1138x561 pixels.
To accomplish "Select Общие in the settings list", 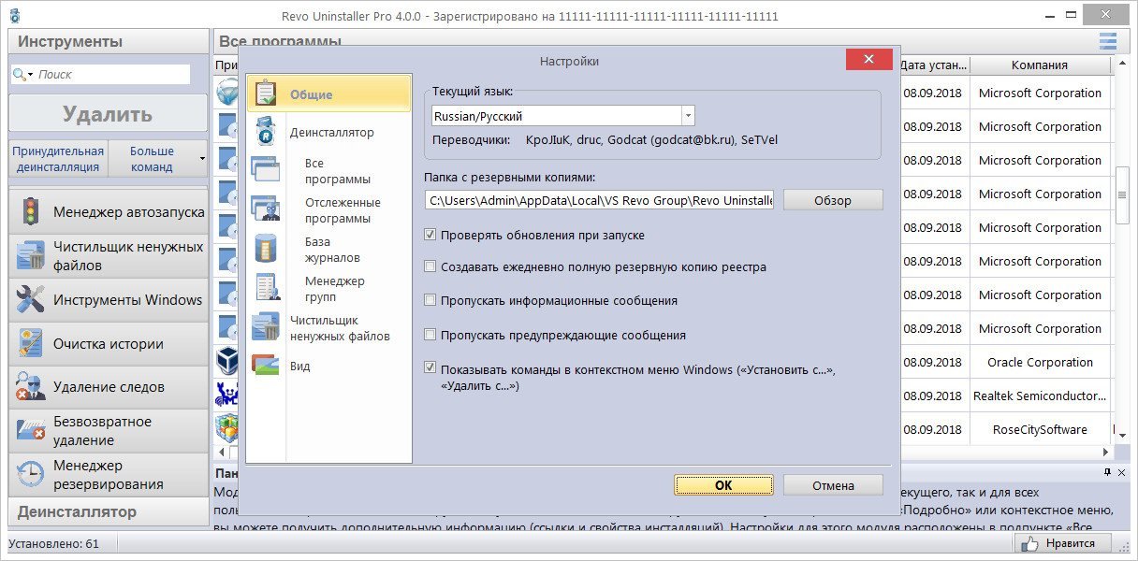I will (311, 94).
